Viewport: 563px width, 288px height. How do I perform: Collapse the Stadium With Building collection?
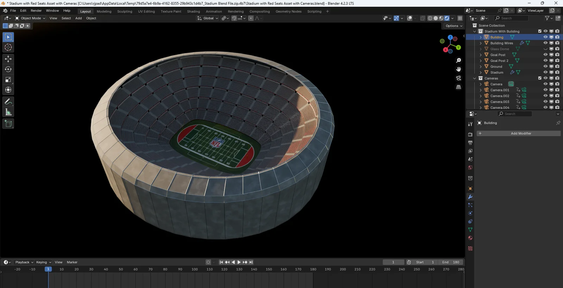point(475,31)
